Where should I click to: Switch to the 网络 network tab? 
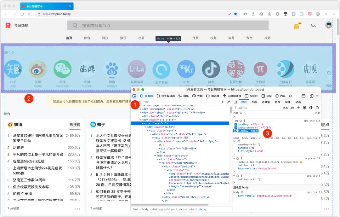(184, 96)
